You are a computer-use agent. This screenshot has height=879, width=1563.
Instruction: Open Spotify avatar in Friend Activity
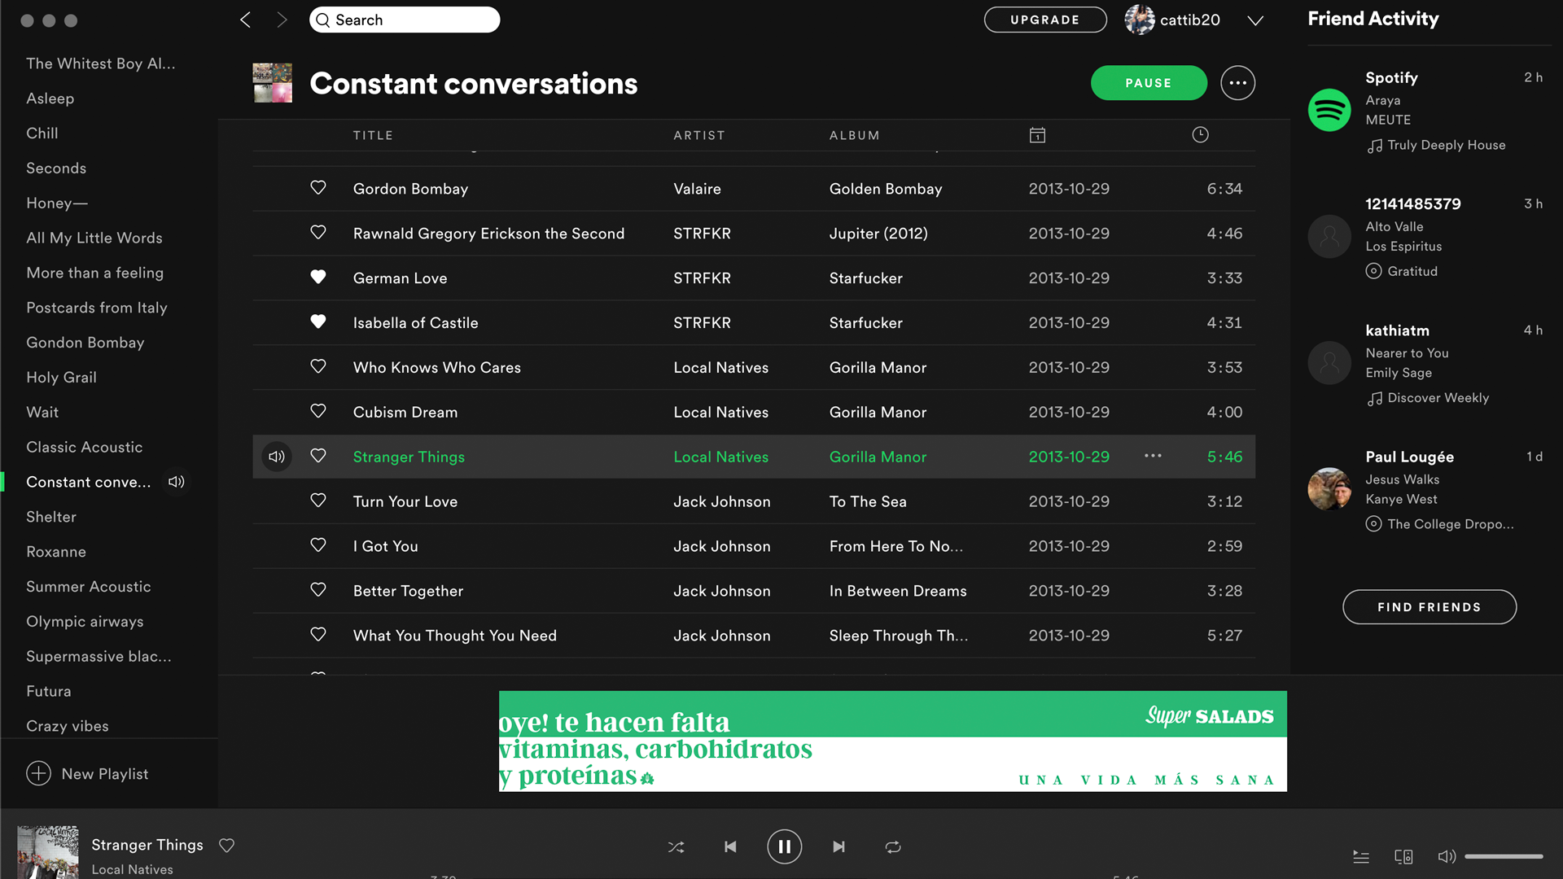coord(1329,110)
